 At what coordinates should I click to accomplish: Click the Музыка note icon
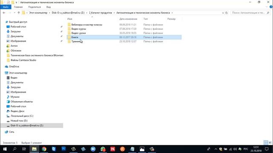8,97
